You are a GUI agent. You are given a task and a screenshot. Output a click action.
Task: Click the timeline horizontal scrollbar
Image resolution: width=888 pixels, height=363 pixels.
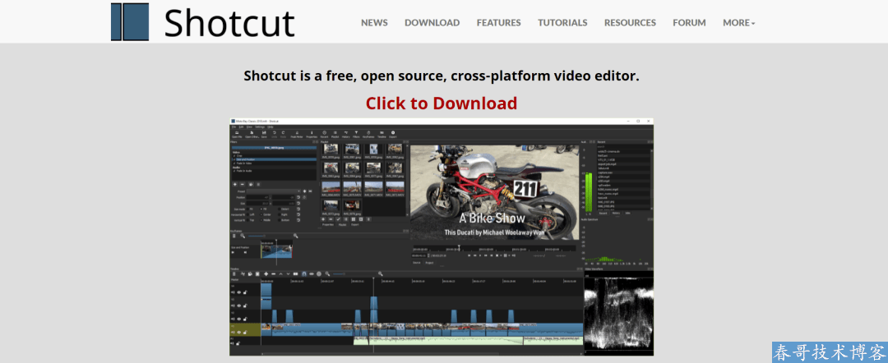pyautogui.click(x=420, y=354)
